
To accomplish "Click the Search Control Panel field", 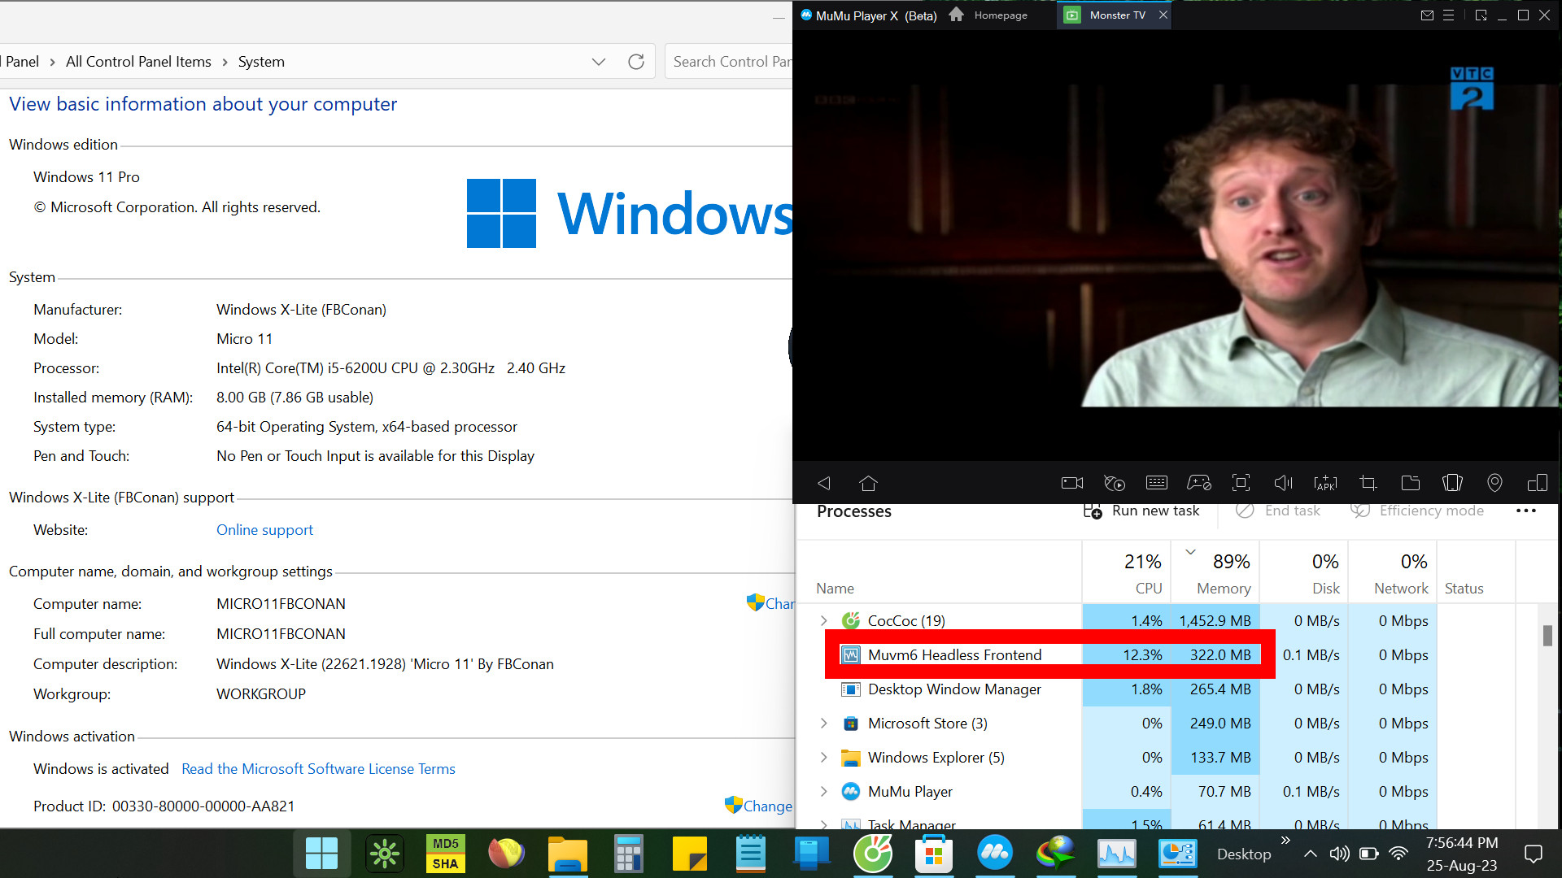I will [730, 62].
